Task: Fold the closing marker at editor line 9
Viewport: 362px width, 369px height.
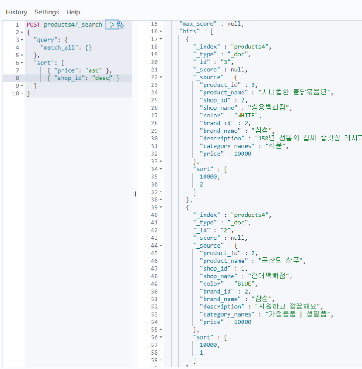Action: click(22, 86)
